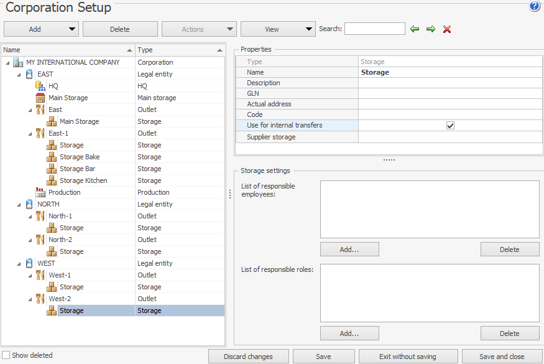
Task: Click the help question mark icon
Action: pos(535,6)
